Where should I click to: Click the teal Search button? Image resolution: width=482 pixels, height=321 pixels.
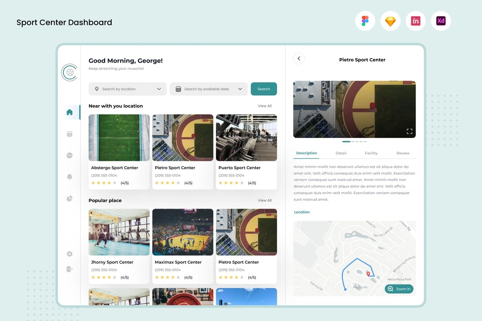[264, 89]
